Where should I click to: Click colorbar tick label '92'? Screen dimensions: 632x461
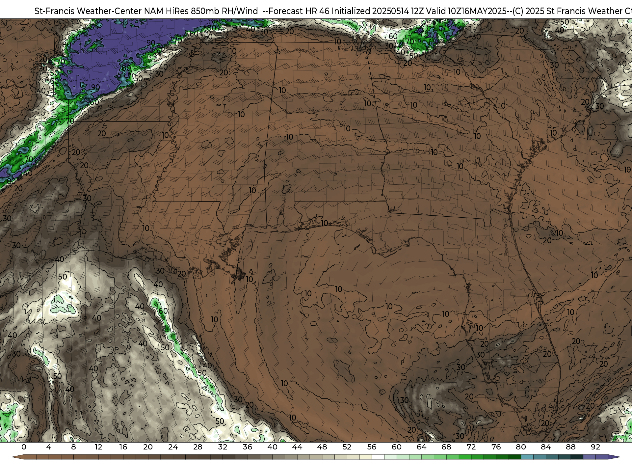(x=595, y=447)
